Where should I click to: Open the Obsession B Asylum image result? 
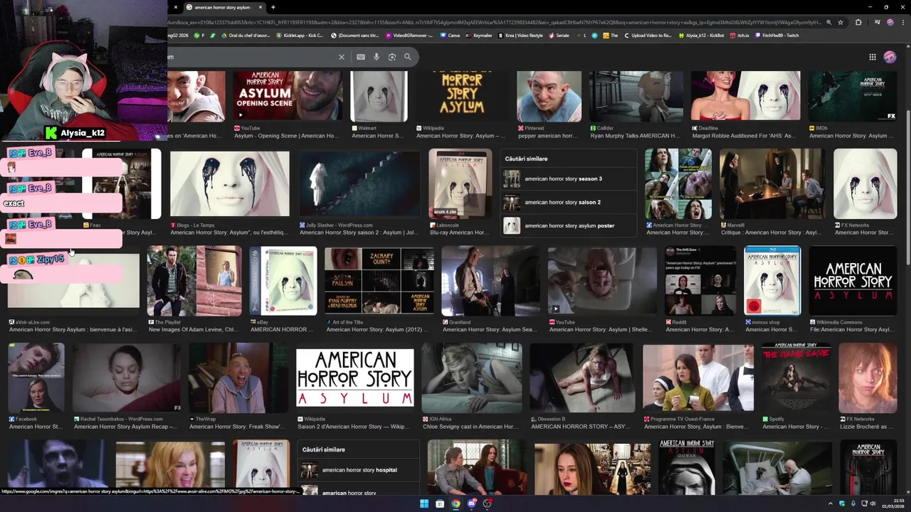coord(582,378)
